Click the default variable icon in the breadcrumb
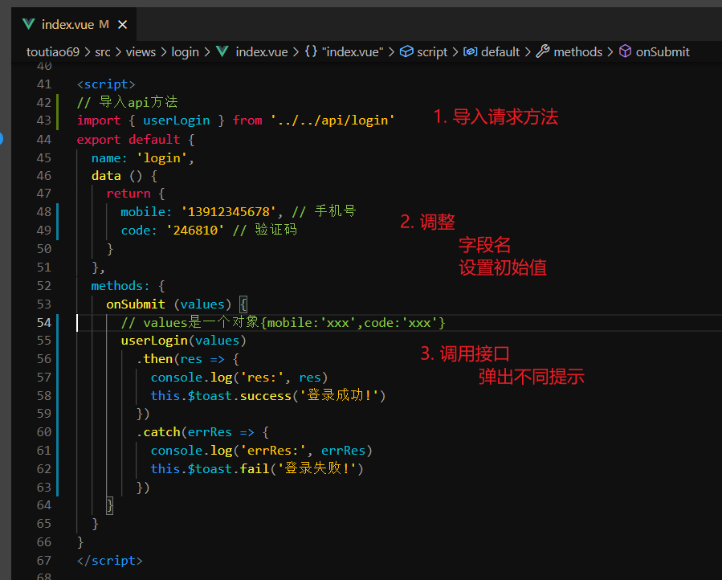 tap(470, 51)
